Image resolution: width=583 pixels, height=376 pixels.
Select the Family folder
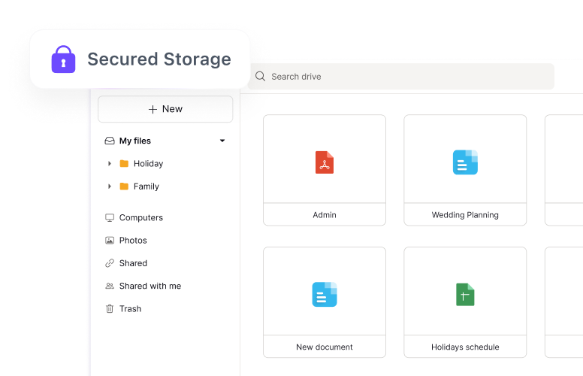point(146,186)
